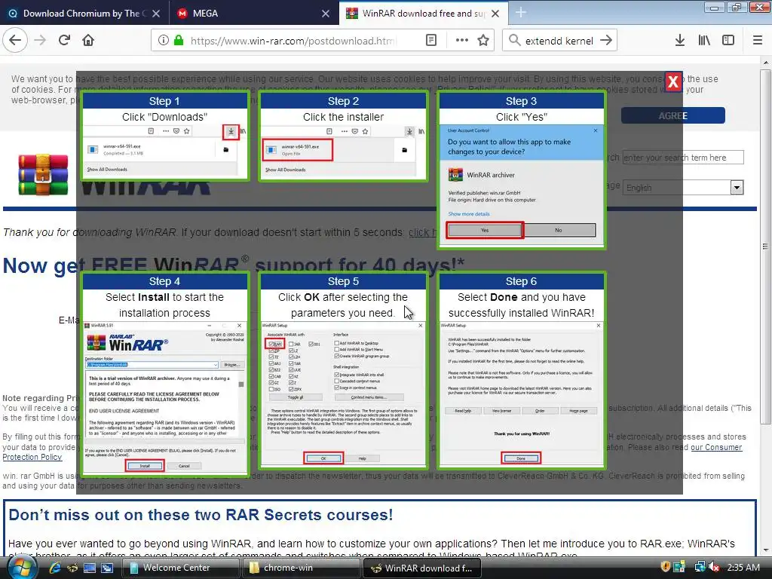Image resolution: width=772 pixels, height=579 pixels.
Task: Click the extendd kernel search box
Action: coord(559,41)
